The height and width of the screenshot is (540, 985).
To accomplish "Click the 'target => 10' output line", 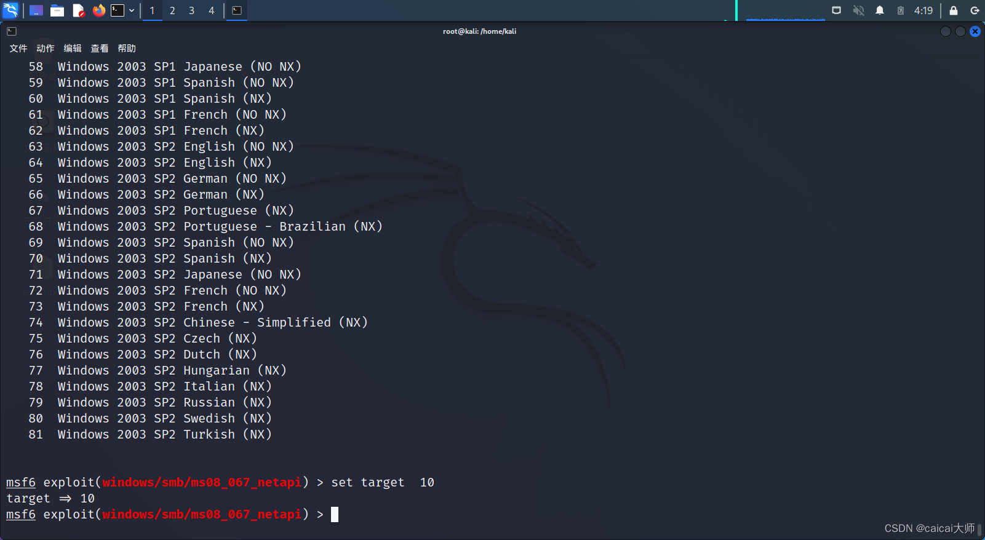I will click(x=50, y=498).
